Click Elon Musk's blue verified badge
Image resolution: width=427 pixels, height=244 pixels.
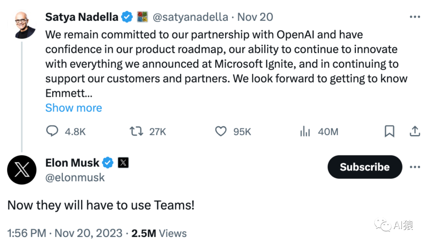tap(108, 163)
